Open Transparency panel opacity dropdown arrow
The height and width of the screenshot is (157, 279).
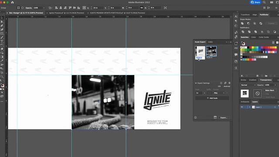276,85
